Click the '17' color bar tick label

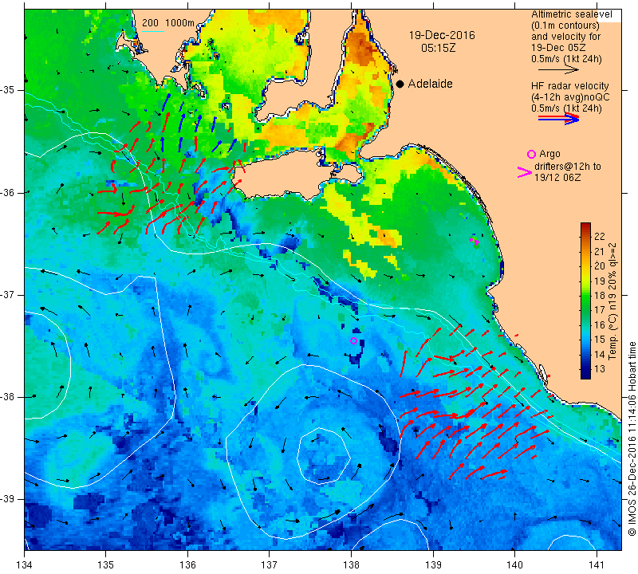click(x=600, y=310)
